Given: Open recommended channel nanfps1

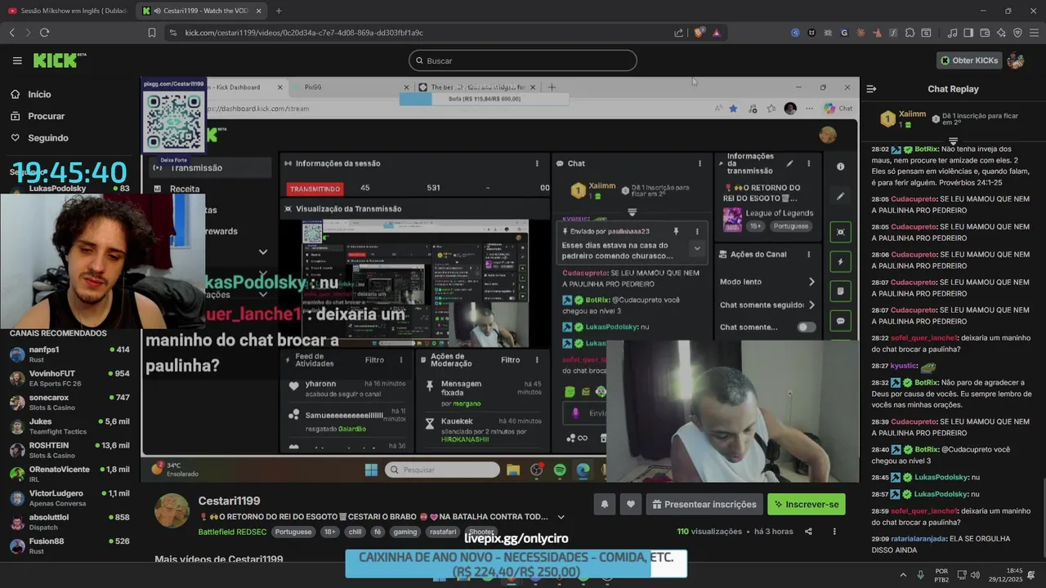Looking at the screenshot, I should pyautogui.click(x=69, y=354).
